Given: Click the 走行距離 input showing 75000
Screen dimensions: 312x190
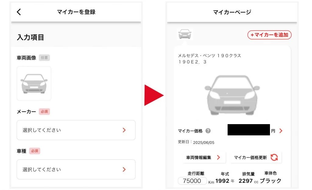Looking at the screenshot, I should pyautogui.click(x=192, y=181).
